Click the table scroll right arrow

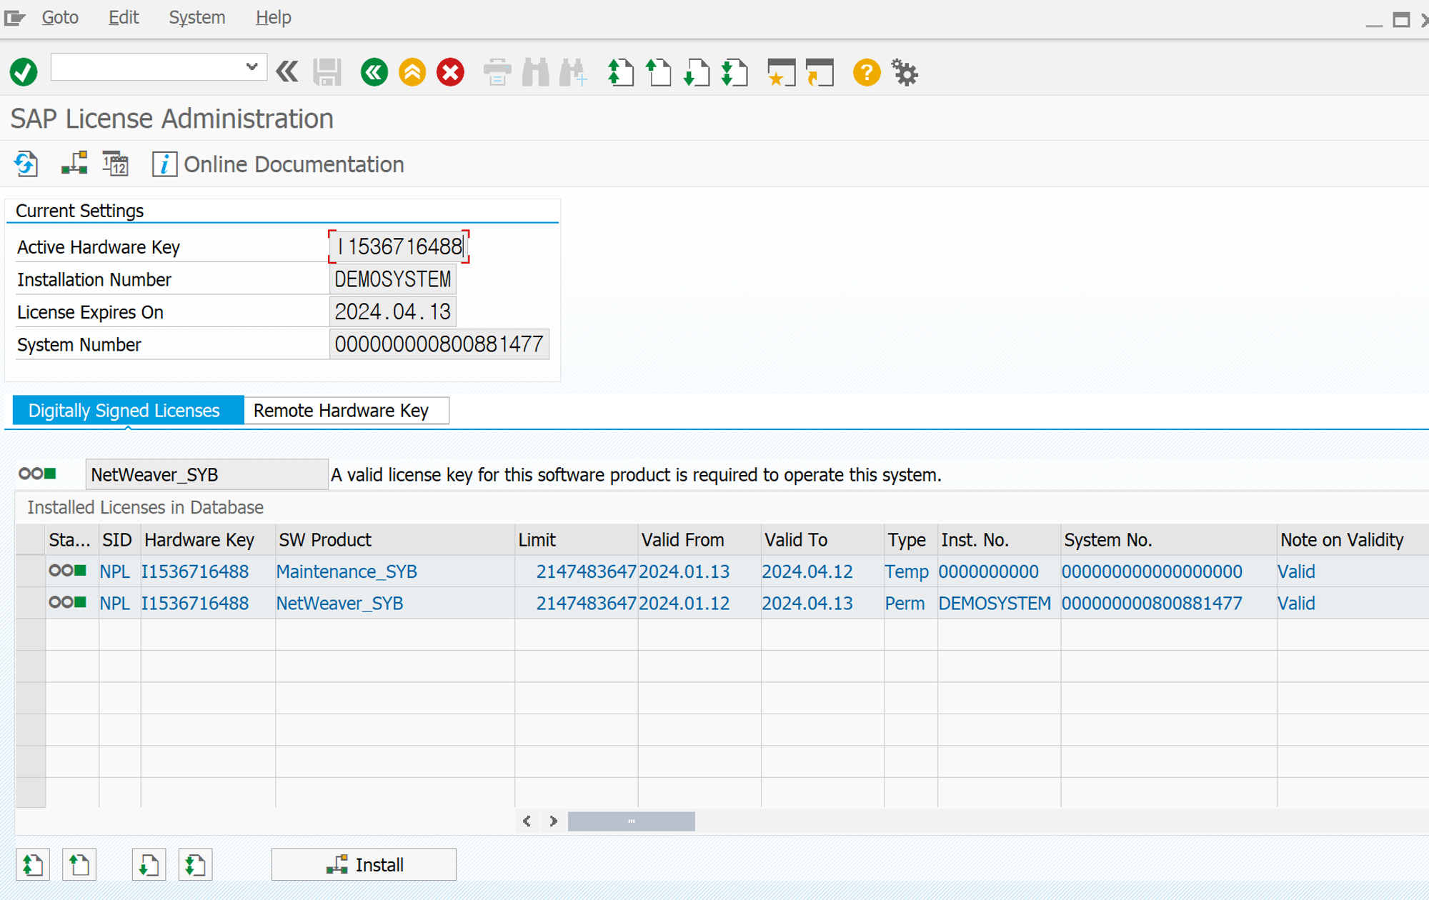point(554,821)
